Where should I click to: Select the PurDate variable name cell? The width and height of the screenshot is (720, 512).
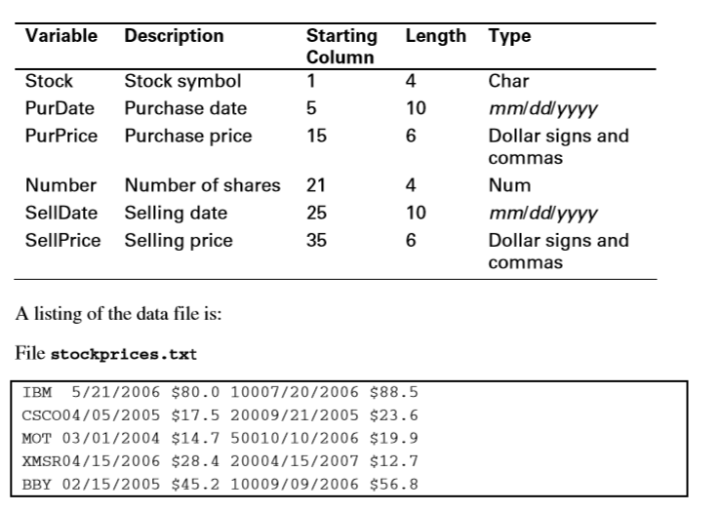pyautogui.click(x=60, y=108)
